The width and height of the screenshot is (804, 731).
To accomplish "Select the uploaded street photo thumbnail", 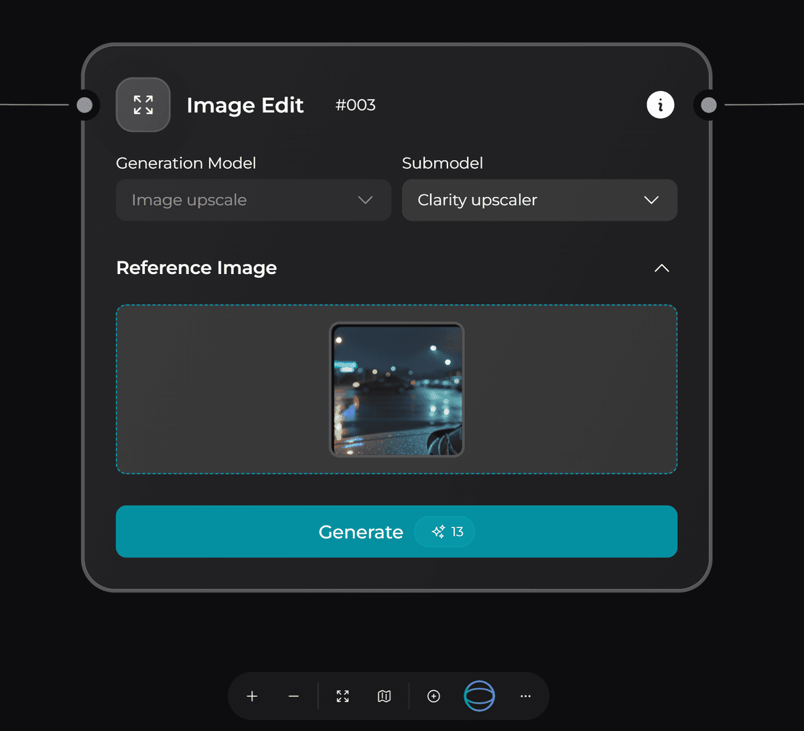I will coord(397,389).
